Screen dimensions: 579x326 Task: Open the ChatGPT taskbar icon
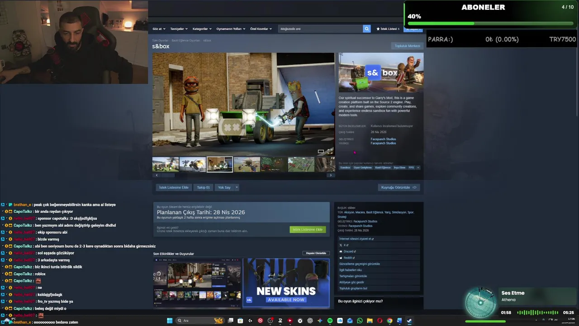310,321
